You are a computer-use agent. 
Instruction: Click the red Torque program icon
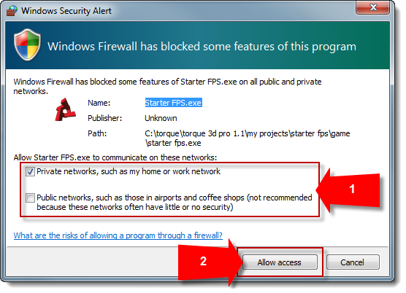coord(65,110)
